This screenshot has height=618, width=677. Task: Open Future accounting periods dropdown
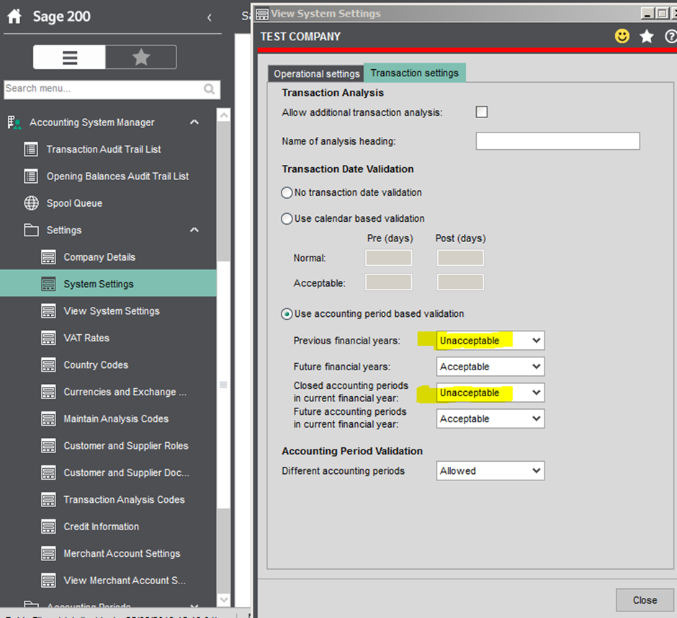(x=490, y=418)
